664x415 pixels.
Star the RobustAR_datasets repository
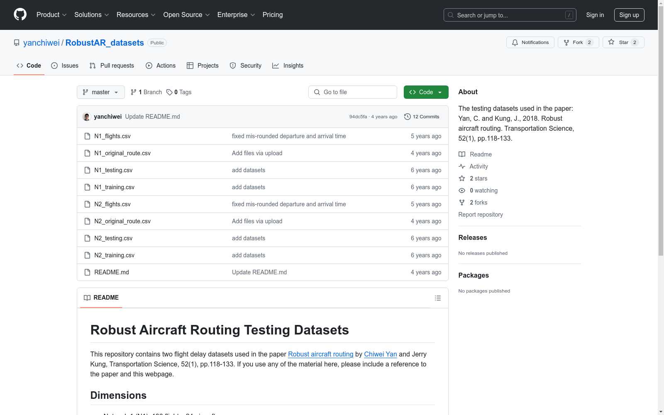point(623,42)
